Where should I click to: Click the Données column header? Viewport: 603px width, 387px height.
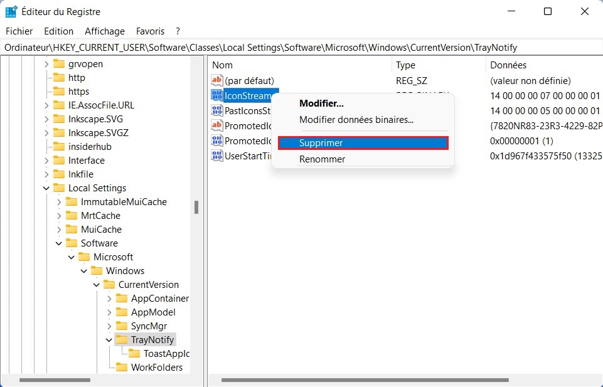tap(508, 65)
